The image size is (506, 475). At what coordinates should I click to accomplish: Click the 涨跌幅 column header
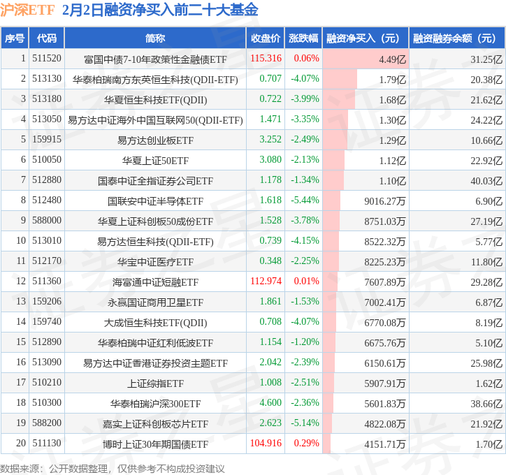[303, 38]
